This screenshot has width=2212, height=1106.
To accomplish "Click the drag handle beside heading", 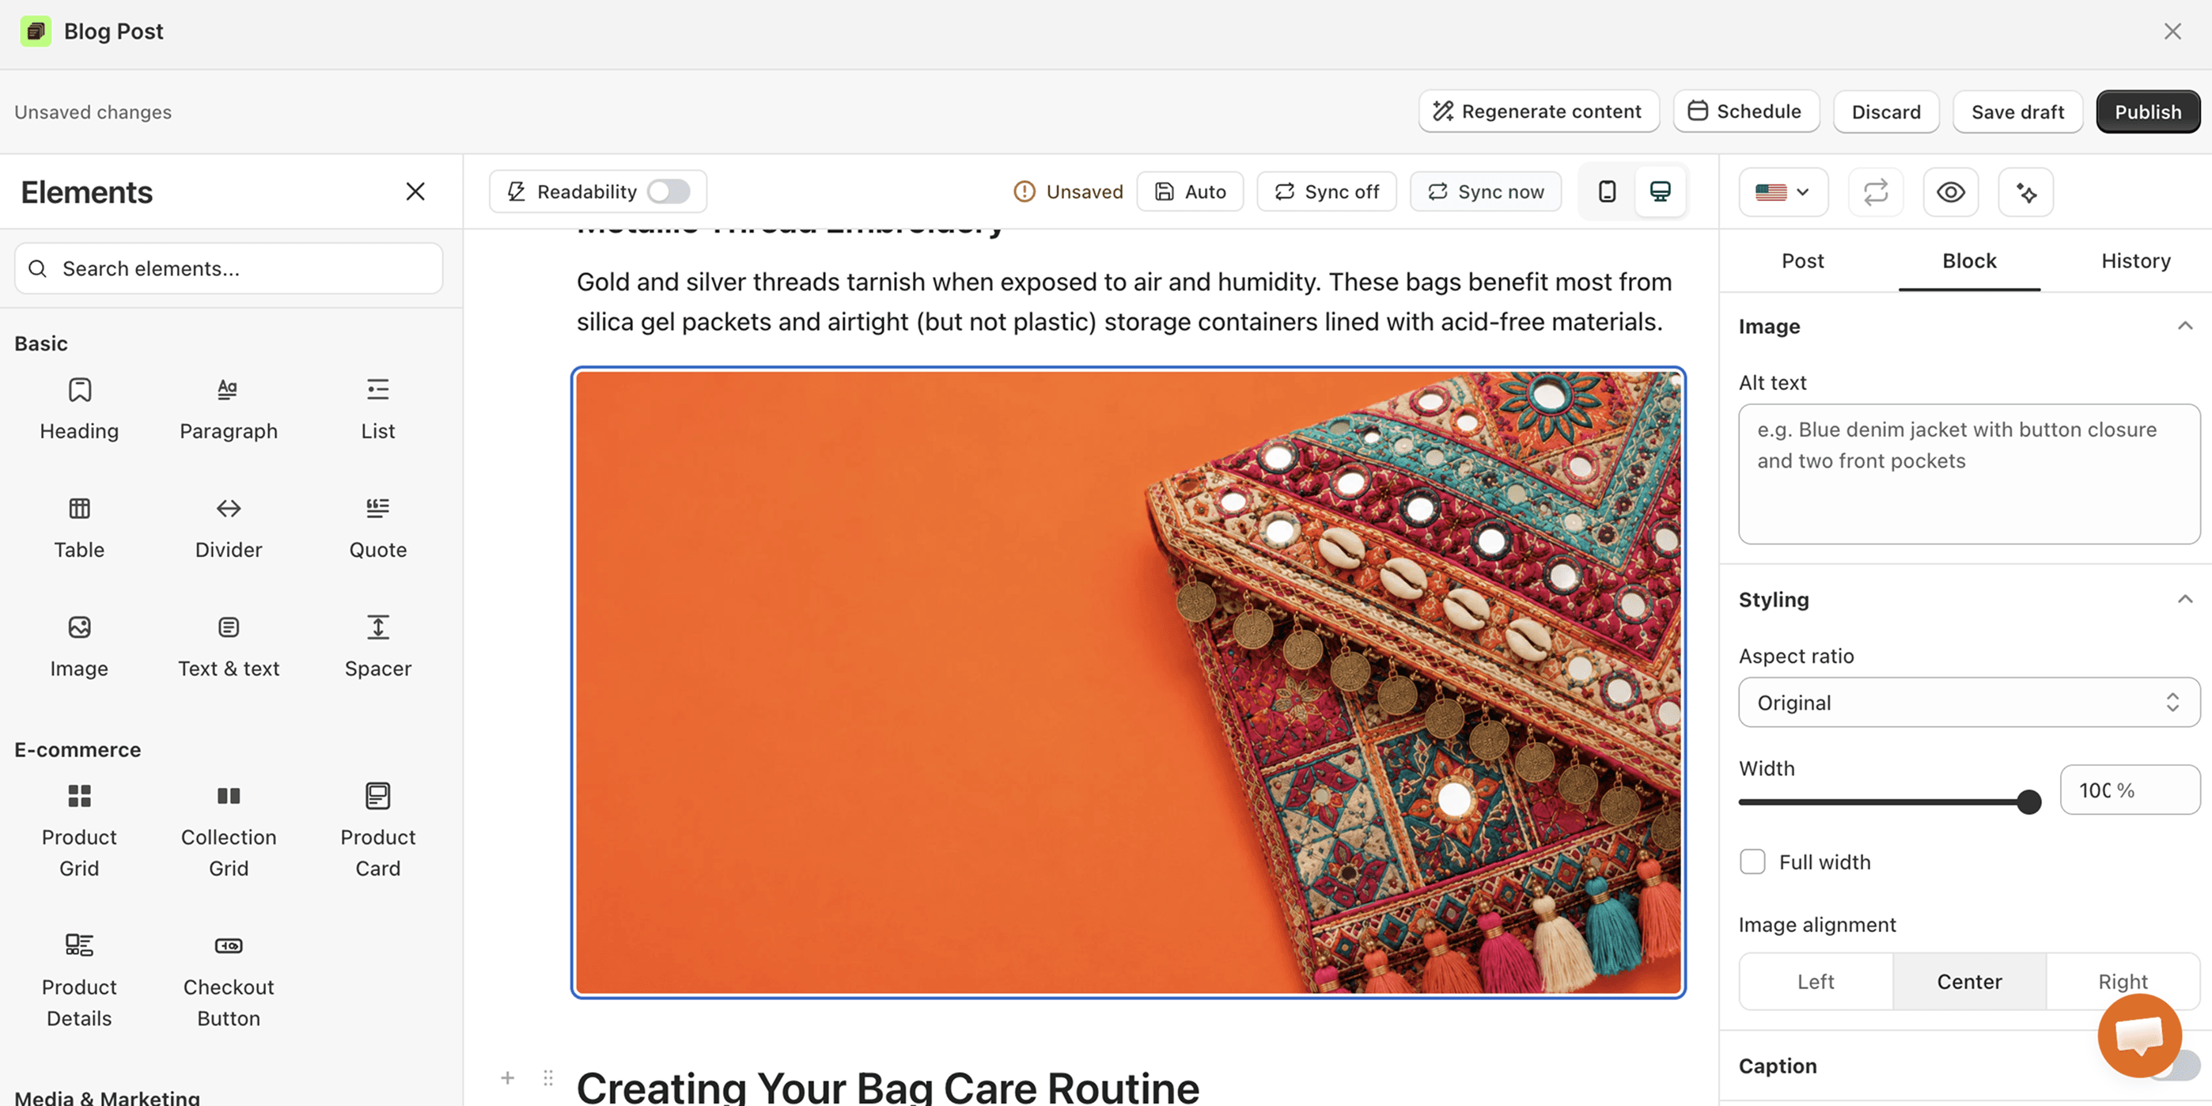I will [x=547, y=1078].
